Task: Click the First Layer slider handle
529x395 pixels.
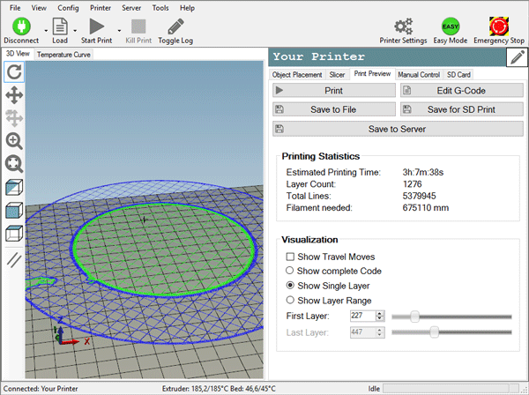Action: click(x=414, y=317)
